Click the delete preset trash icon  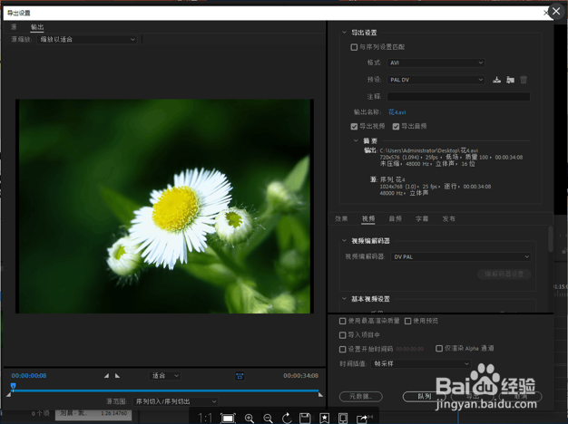tap(524, 80)
